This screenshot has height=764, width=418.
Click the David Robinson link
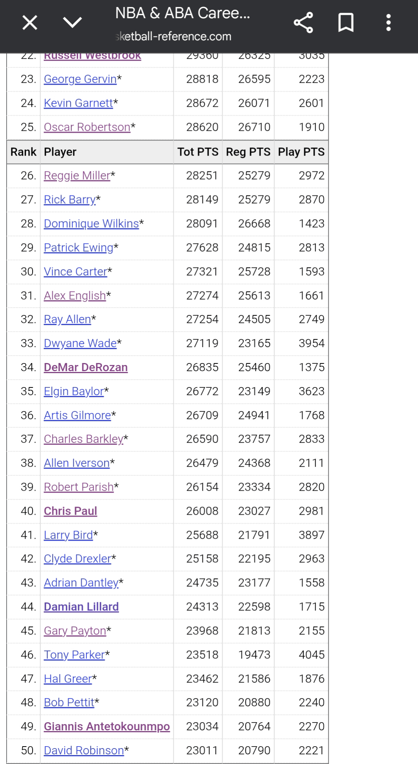pyautogui.click(x=84, y=750)
